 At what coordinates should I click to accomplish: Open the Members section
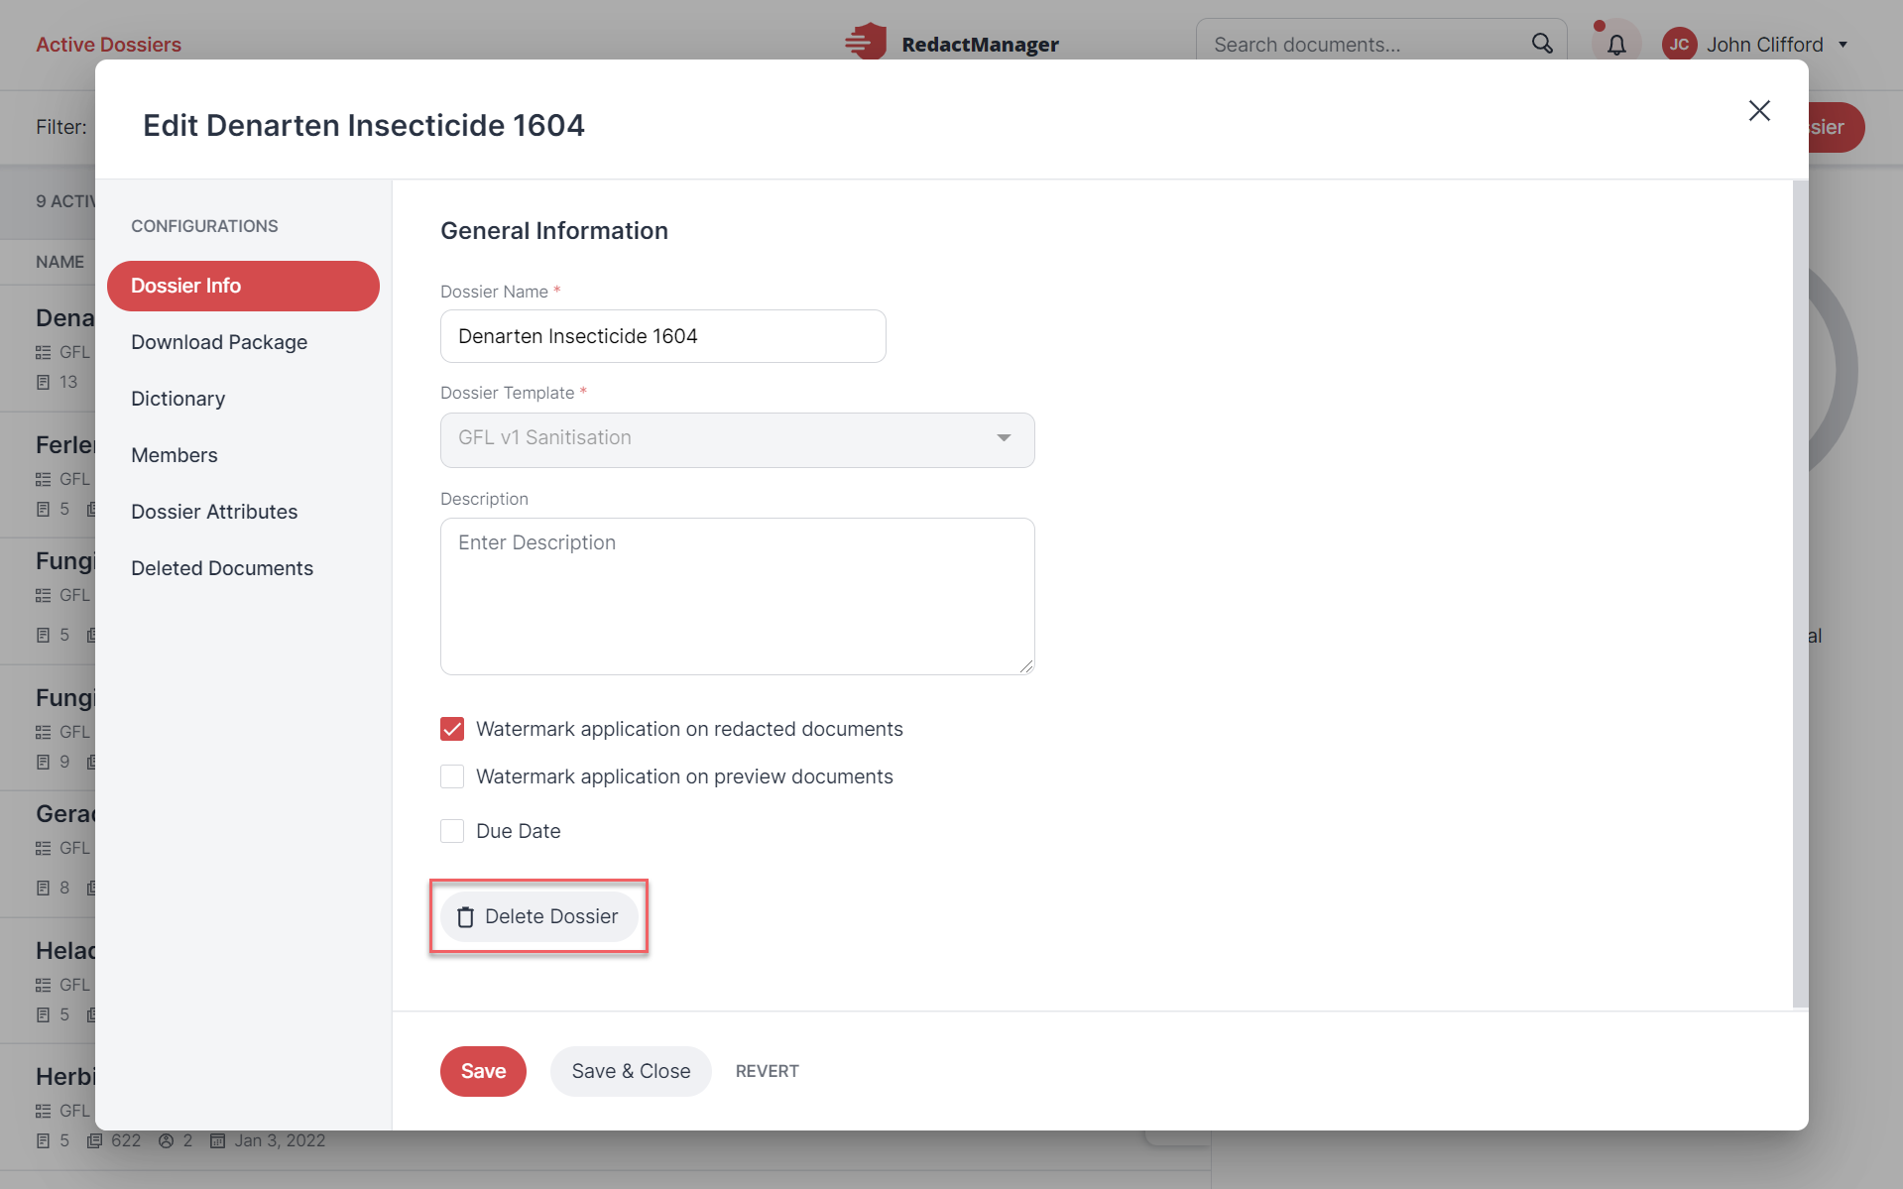coord(175,455)
